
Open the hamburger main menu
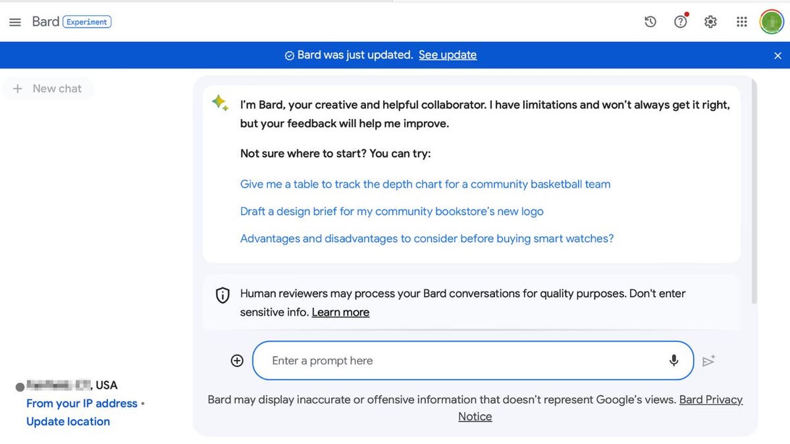click(15, 22)
